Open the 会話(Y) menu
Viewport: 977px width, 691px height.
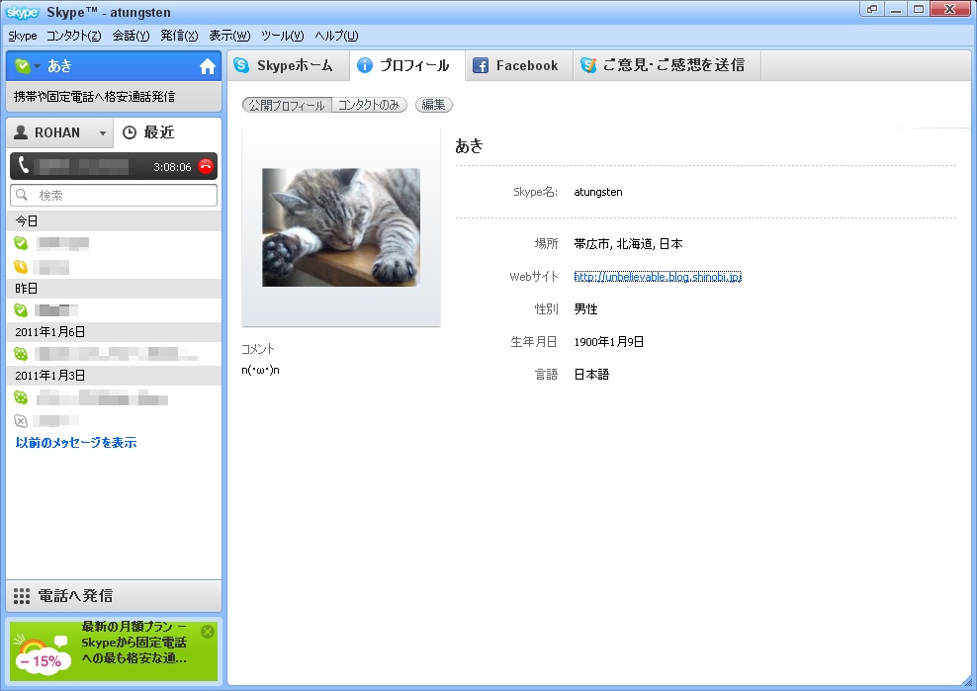click(131, 37)
